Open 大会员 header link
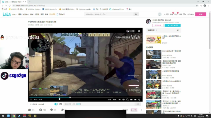 click(x=166, y=14)
